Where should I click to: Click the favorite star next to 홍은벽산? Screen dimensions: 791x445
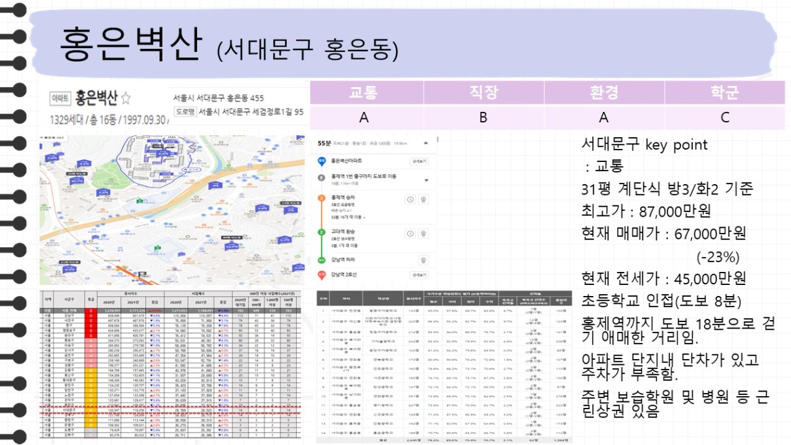pyautogui.click(x=126, y=99)
